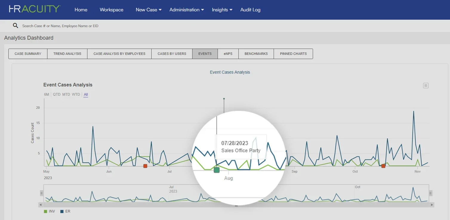Go to the Audit Log page

pos(250,10)
